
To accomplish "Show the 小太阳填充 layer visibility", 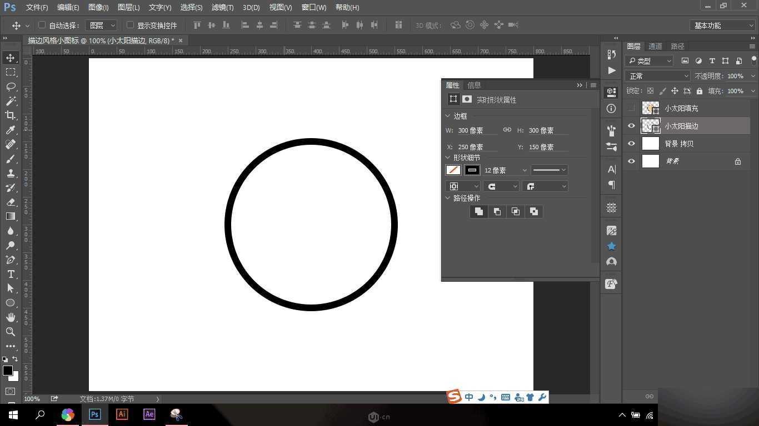I will (631, 108).
